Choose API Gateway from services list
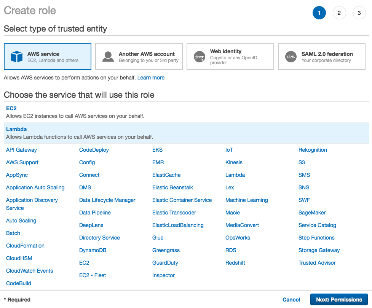 pos(21,150)
